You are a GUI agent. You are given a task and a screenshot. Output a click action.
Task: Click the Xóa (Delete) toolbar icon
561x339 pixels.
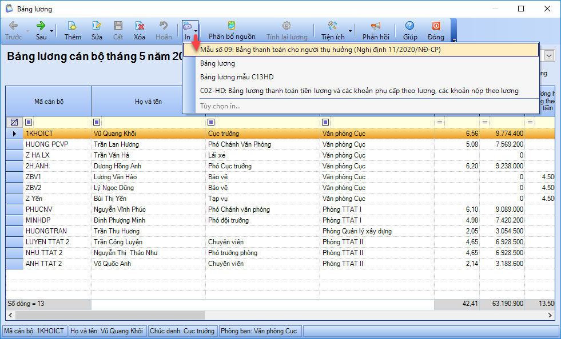140,26
